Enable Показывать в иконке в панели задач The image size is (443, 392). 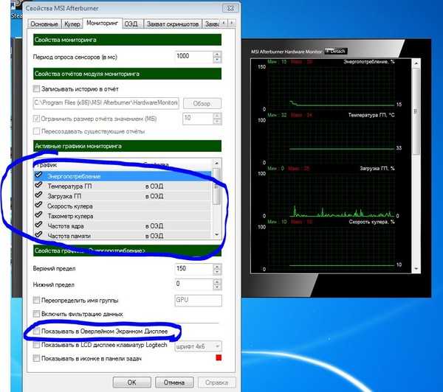click(x=36, y=358)
